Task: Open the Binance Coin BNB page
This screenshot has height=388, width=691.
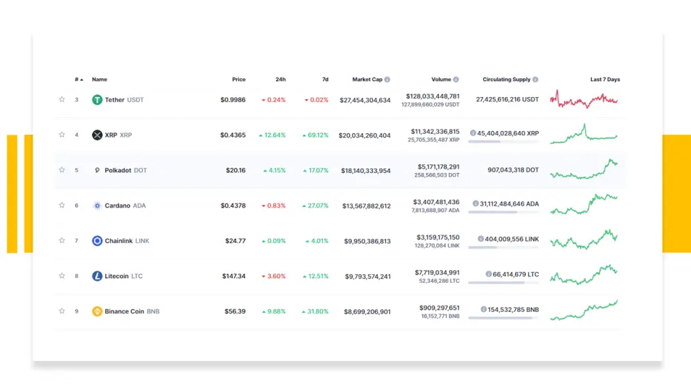Action: 132,311
